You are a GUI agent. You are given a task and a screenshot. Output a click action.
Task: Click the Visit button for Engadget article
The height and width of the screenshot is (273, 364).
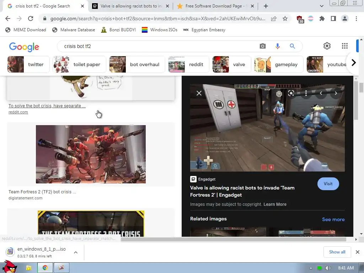328,184
